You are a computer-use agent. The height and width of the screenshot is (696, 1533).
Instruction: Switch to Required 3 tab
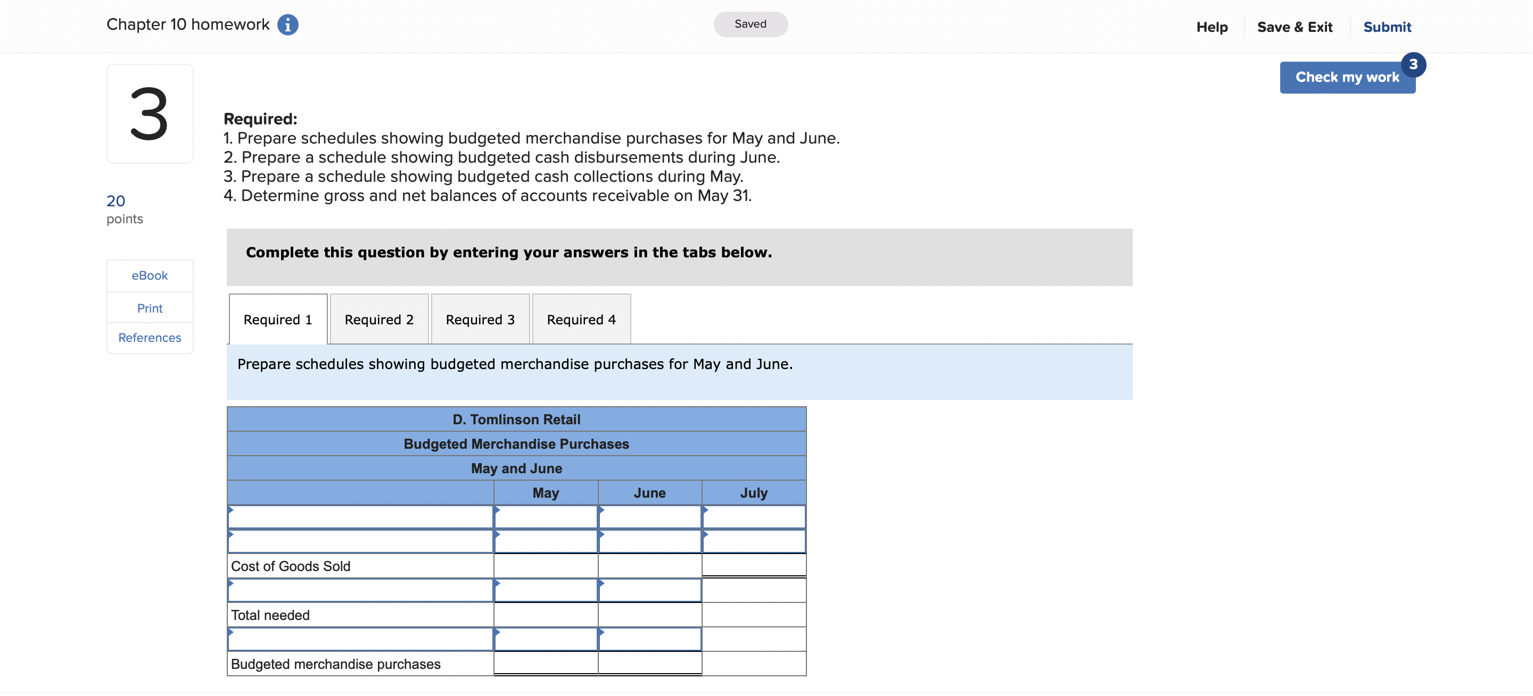[480, 320]
